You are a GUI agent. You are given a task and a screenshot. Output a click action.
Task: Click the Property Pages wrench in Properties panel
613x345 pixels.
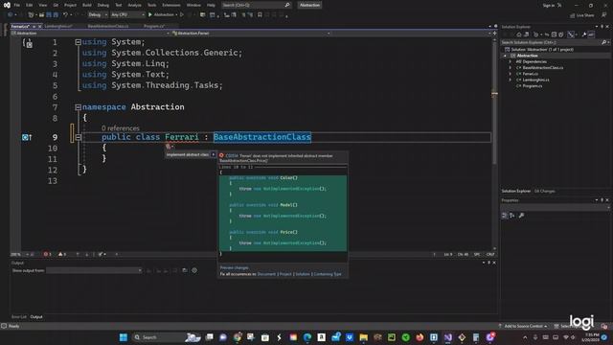521,216
